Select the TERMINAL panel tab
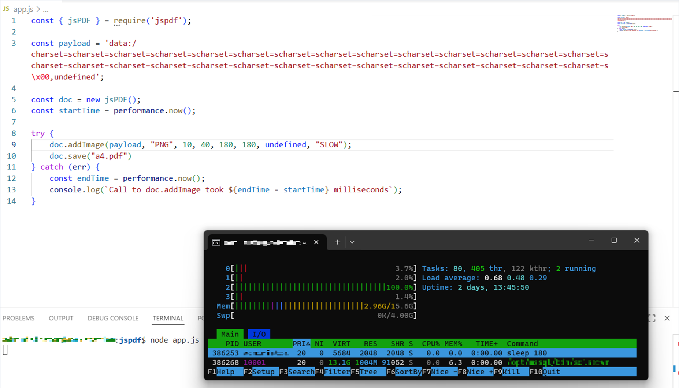Viewport: 679px width, 388px height. click(168, 318)
